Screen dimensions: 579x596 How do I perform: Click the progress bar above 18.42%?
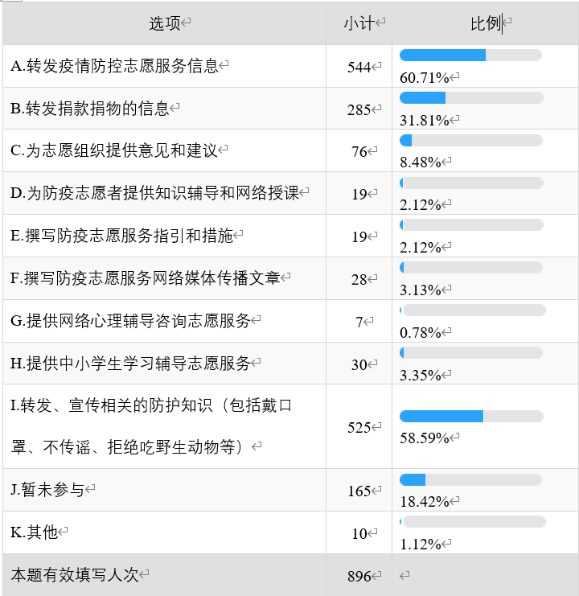pyautogui.click(x=470, y=479)
